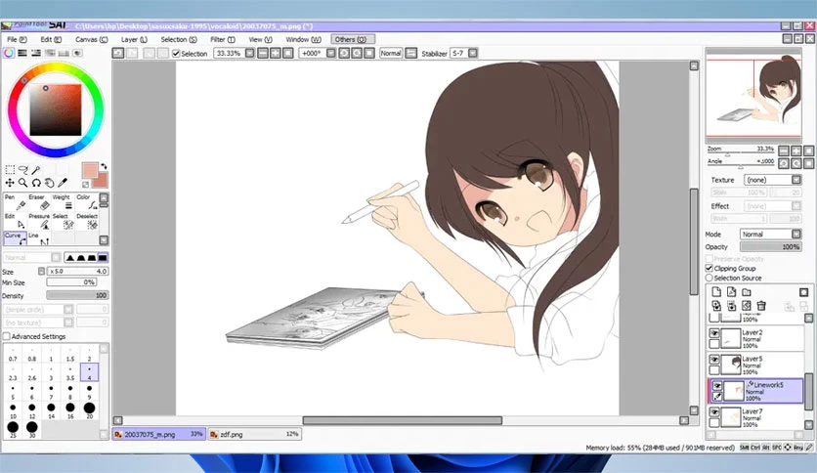Select the lasso selection tool
Viewport: 817px width, 473px height.
click(x=22, y=170)
